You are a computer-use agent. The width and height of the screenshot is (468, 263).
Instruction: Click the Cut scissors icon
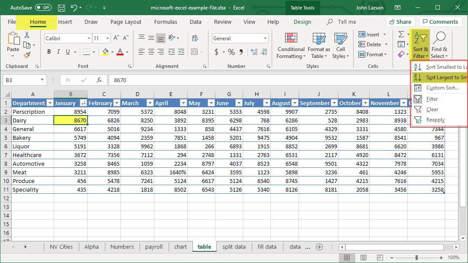point(27,35)
